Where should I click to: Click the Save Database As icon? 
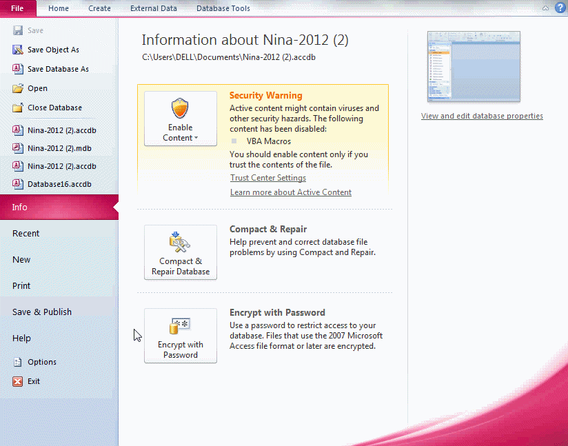coord(18,69)
